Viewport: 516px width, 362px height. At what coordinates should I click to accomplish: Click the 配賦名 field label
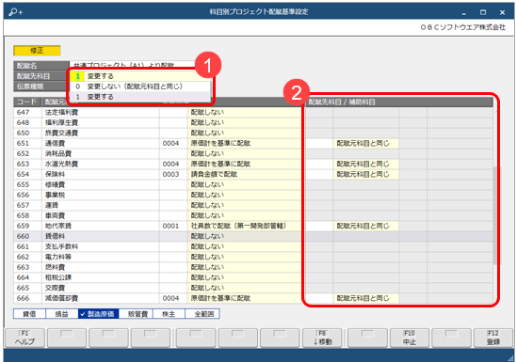(x=41, y=66)
